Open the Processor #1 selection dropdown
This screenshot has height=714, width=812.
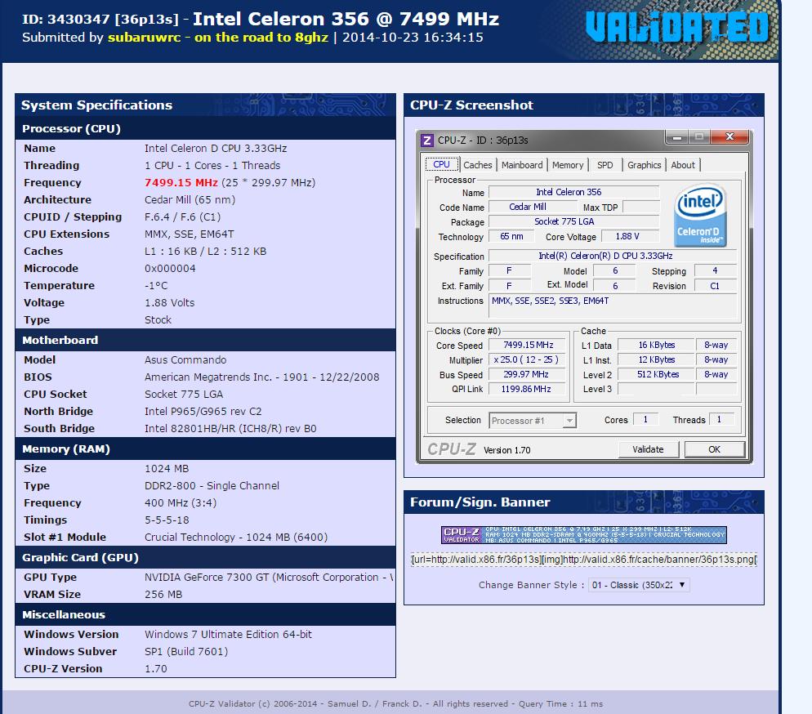coord(533,421)
